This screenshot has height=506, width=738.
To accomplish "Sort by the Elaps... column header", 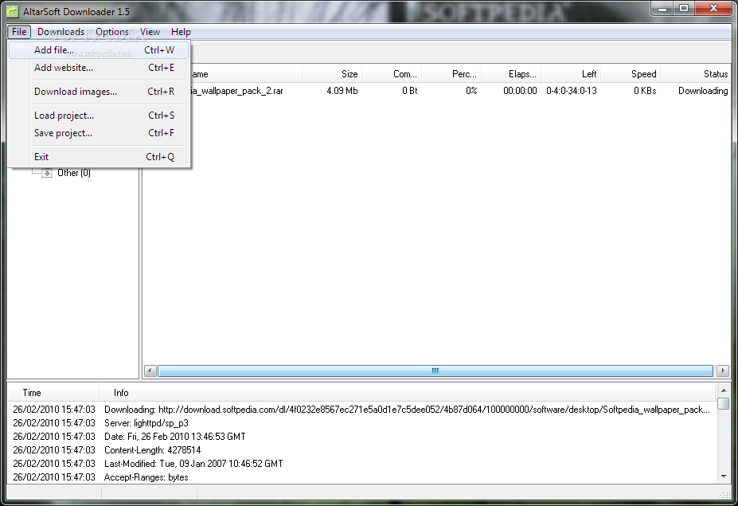I will (511, 74).
